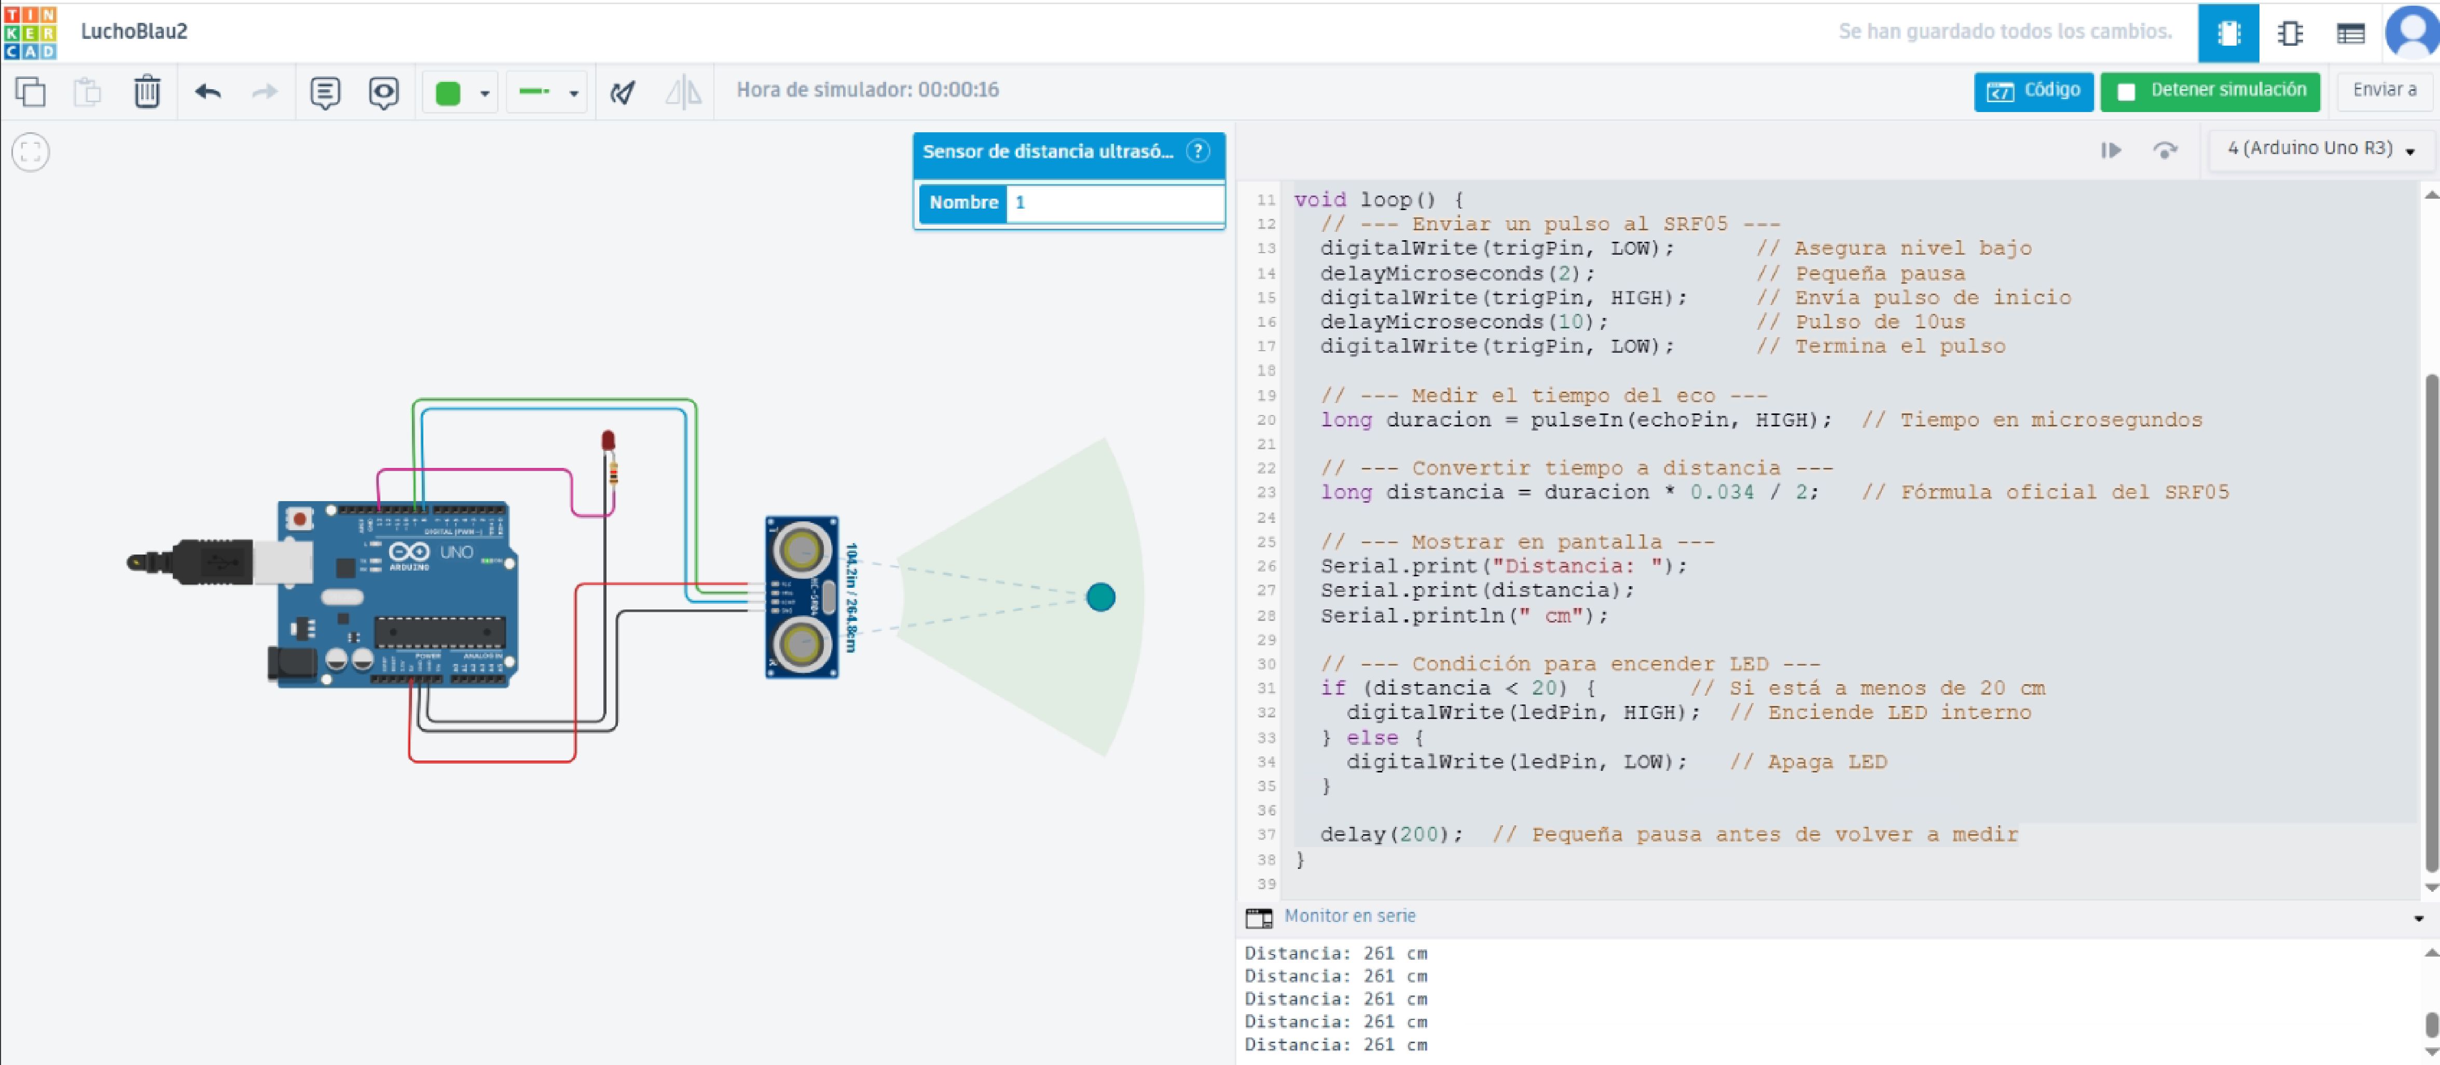2440x1065 pixels.
Task: Click the debugger step-over icon
Action: [x=2165, y=149]
